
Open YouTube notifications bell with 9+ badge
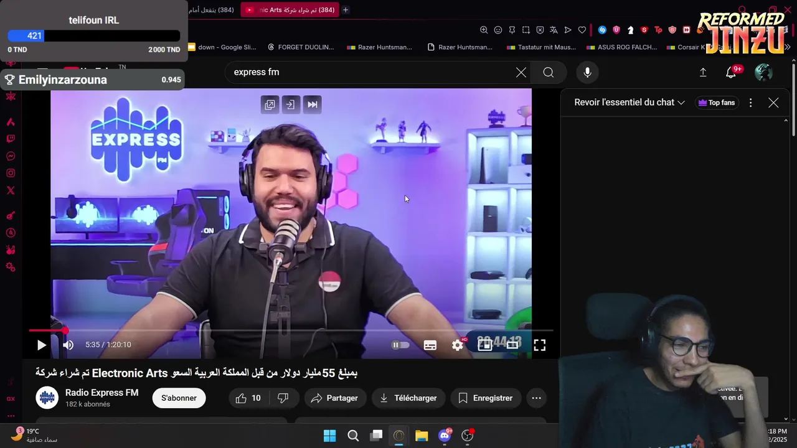click(x=732, y=73)
